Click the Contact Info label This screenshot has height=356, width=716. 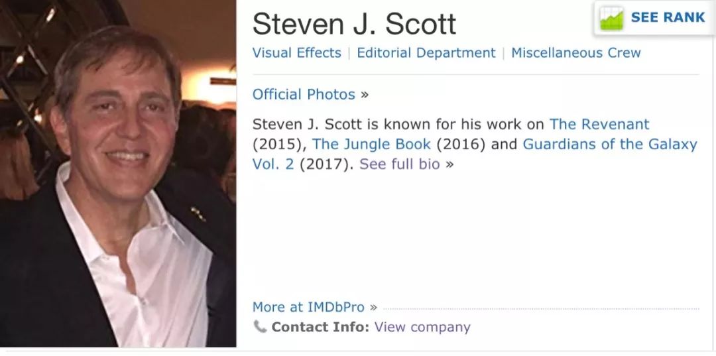click(320, 327)
